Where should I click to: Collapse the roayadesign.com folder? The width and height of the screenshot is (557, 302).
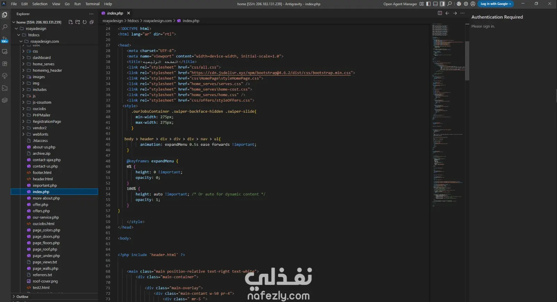(21, 41)
